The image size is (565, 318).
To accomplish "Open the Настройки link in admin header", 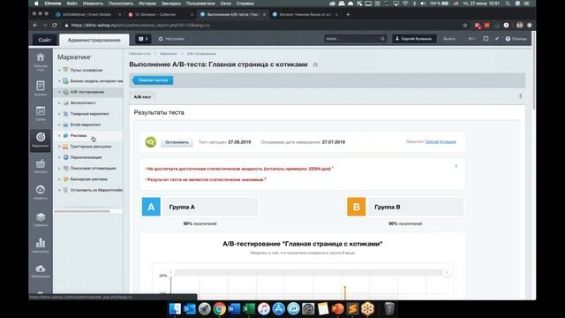I will 171,39.
